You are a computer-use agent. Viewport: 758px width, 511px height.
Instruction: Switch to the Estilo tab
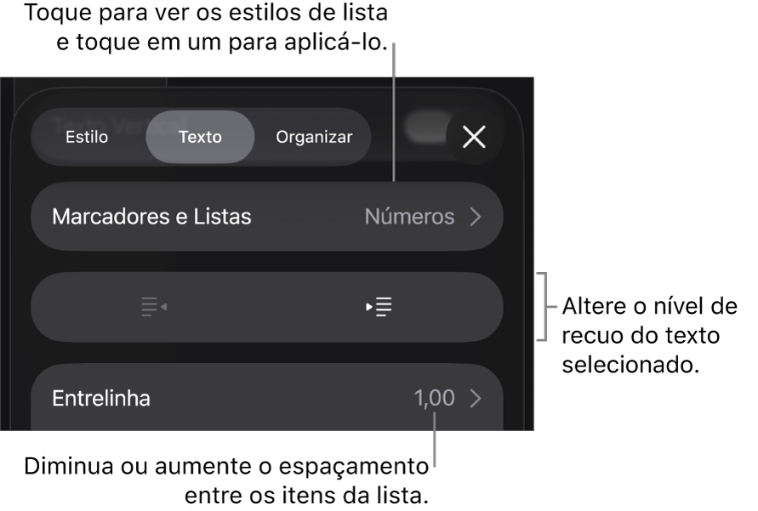pyautogui.click(x=88, y=136)
